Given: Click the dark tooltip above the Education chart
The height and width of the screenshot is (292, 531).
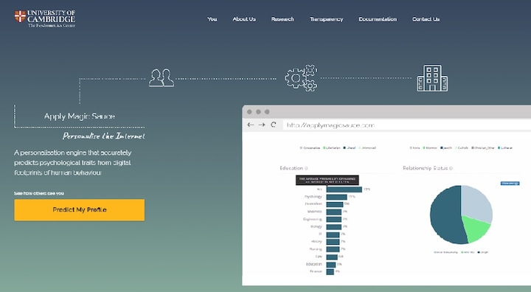Looking at the screenshot, I should point(327,180).
